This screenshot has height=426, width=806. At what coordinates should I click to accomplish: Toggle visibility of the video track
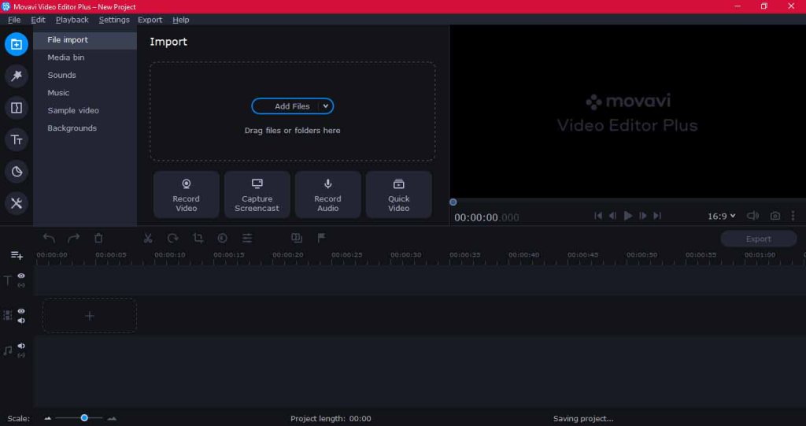(x=21, y=311)
